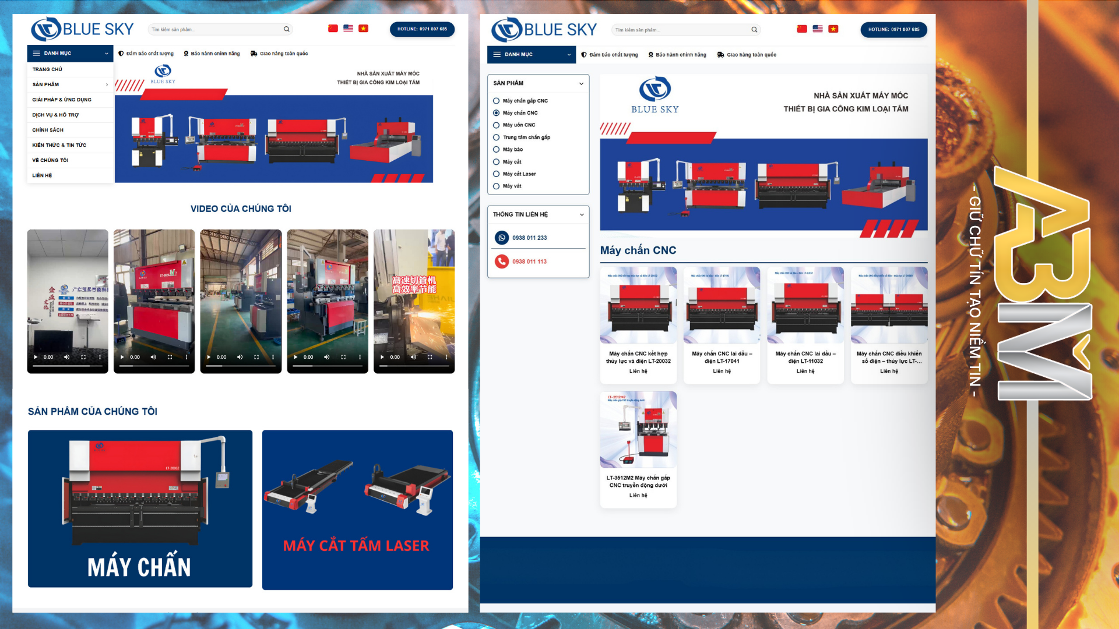Expand the SẢN PHẨM submenu arrow in the left menu
Image resolution: width=1119 pixels, height=629 pixels.
click(x=107, y=84)
